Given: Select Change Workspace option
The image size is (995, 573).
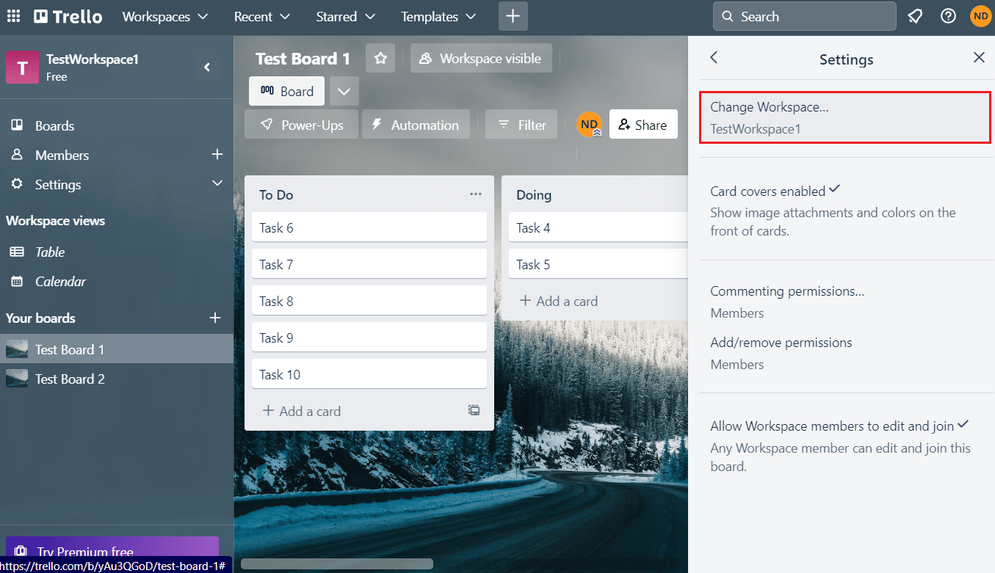Looking at the screenshot, I should [x=845, y=117].
